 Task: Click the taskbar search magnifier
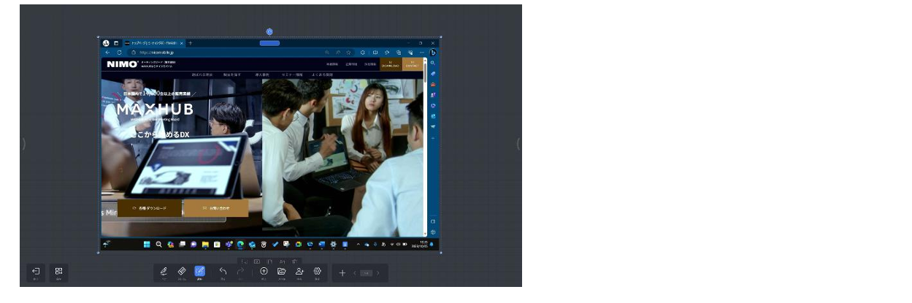pyautogui.click(x=158, y=244)
